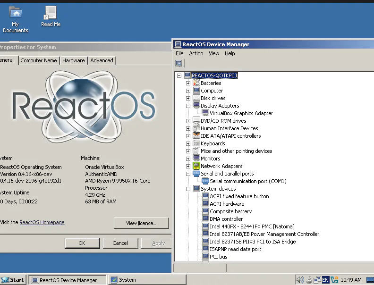Image resolution: width=374 pixels, height=285 pixels.
Task: Click the Monitors category icon
Action: point(196,159)
